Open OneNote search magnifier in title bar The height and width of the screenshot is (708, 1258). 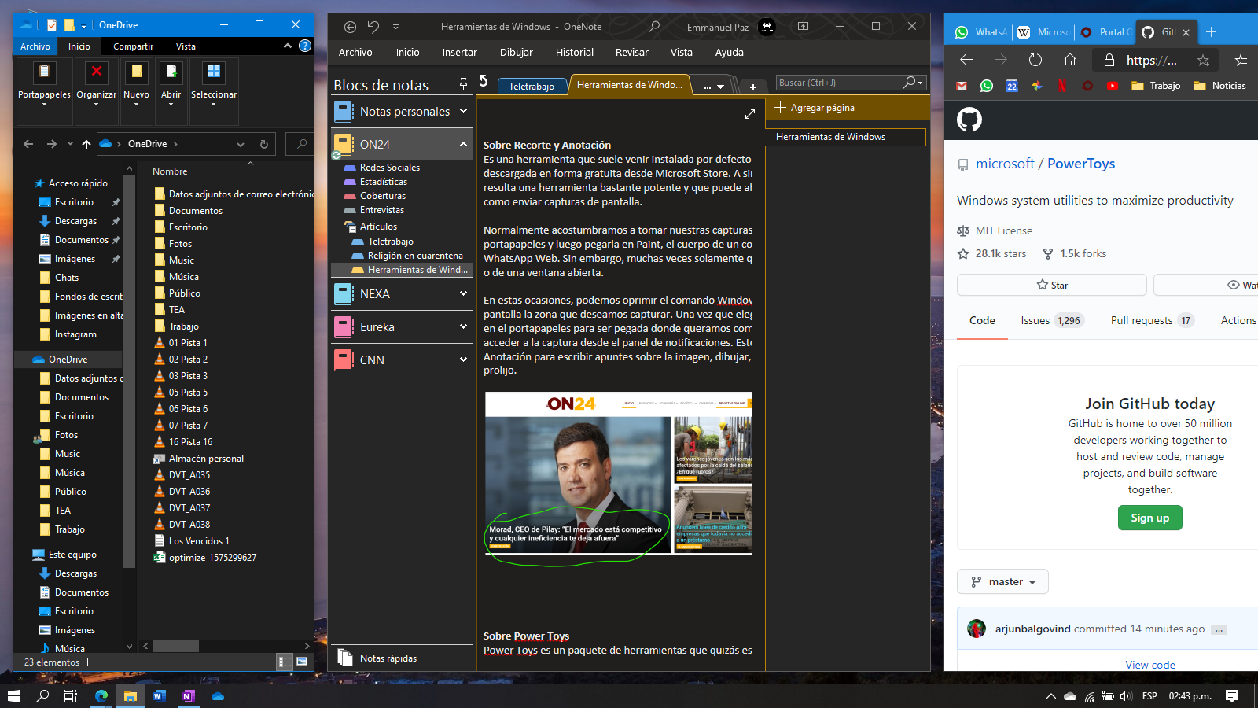click(654, 27)
